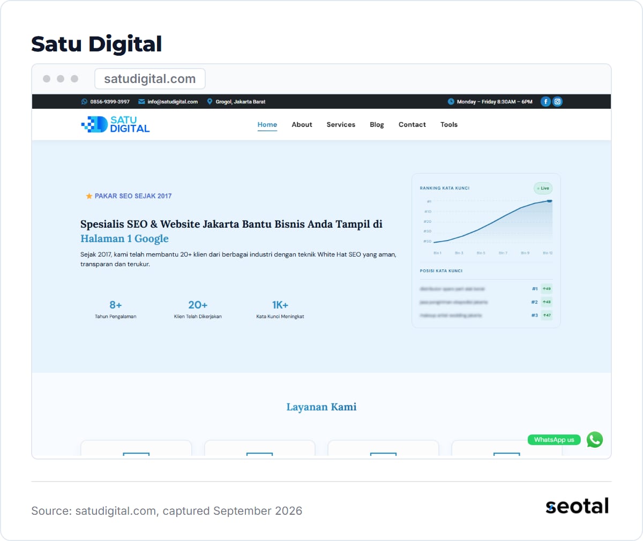This screenshot has height=541, width=643.
Task: Select the Tools menu item
Action: coord(449,124)
